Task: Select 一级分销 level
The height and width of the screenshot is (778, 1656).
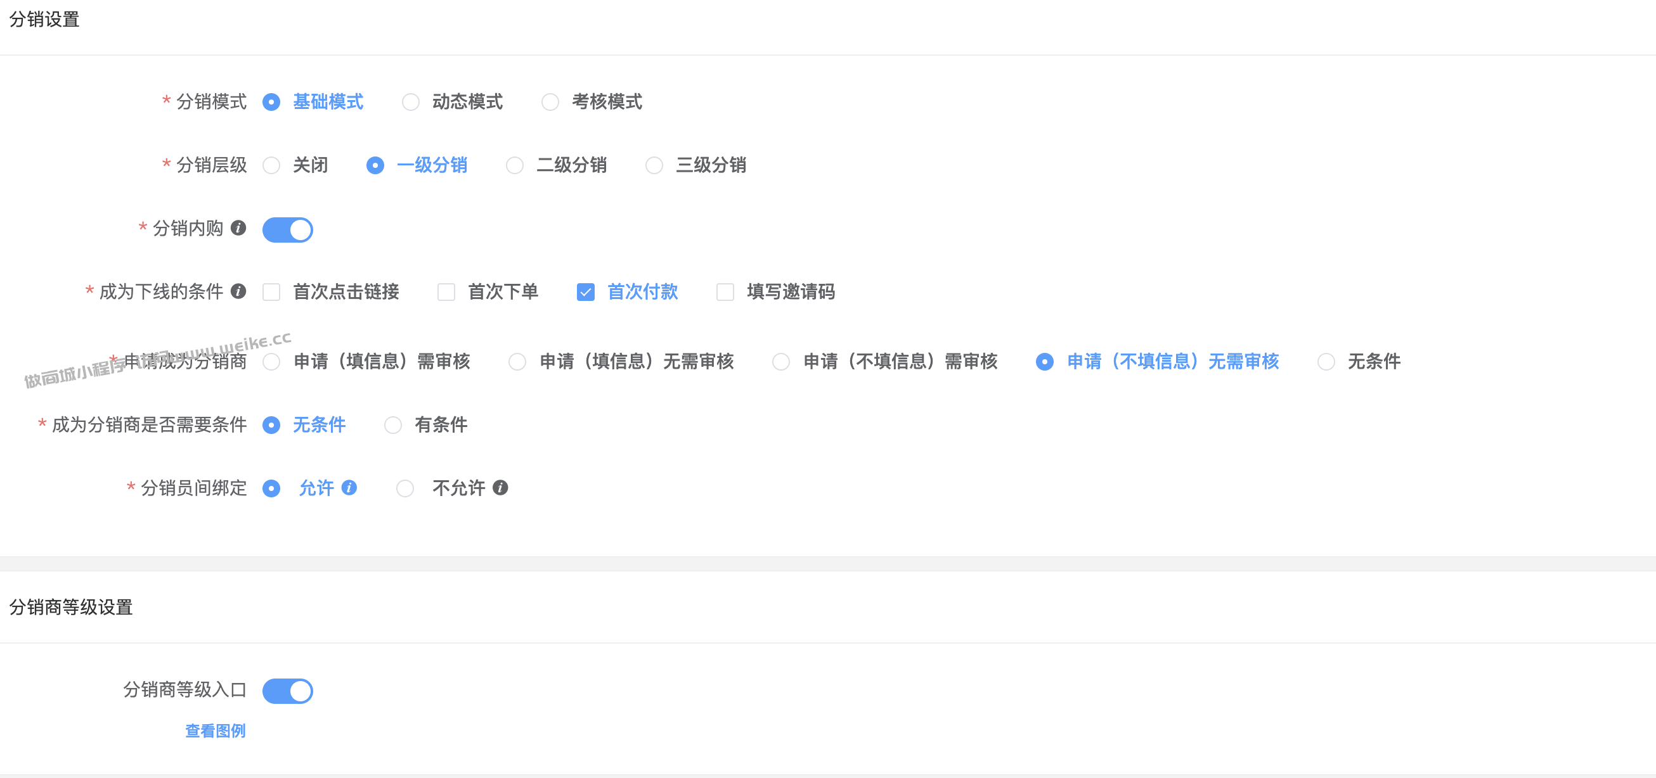Action: coord(375,166)
